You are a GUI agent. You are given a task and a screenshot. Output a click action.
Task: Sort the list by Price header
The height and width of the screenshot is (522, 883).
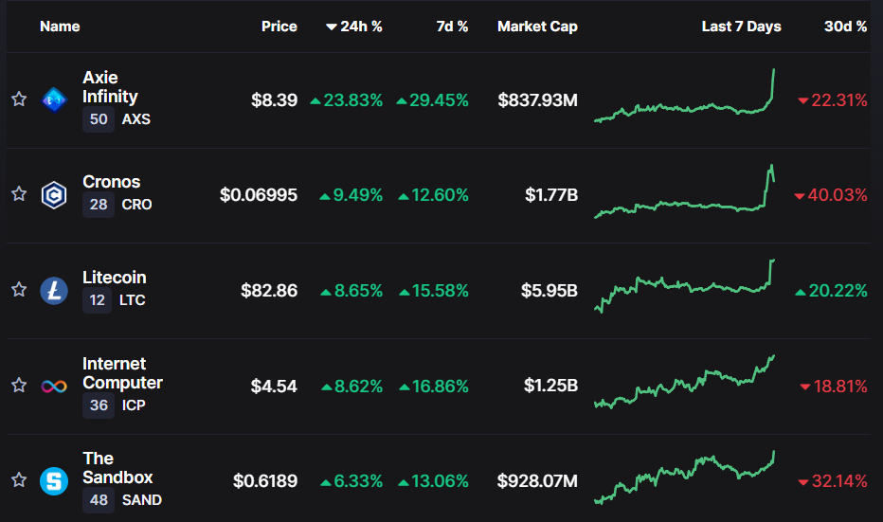pyautogui.click(x=279, y=27)
